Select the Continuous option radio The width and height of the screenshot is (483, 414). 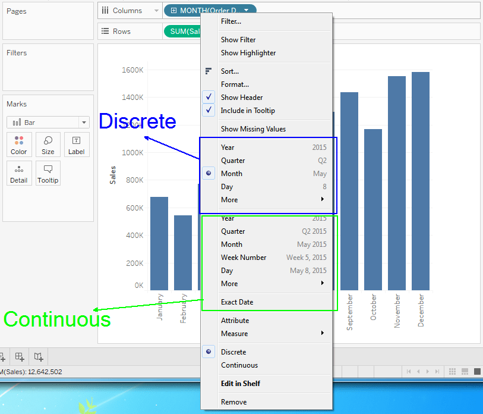(x=239, y=365)
